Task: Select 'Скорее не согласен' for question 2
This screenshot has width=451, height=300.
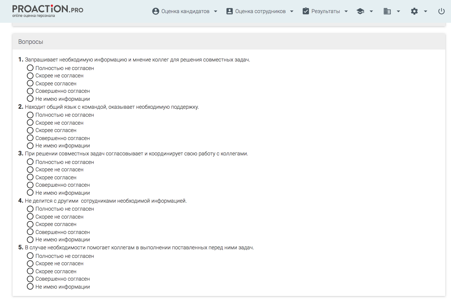Action: [x=30, y=122]
